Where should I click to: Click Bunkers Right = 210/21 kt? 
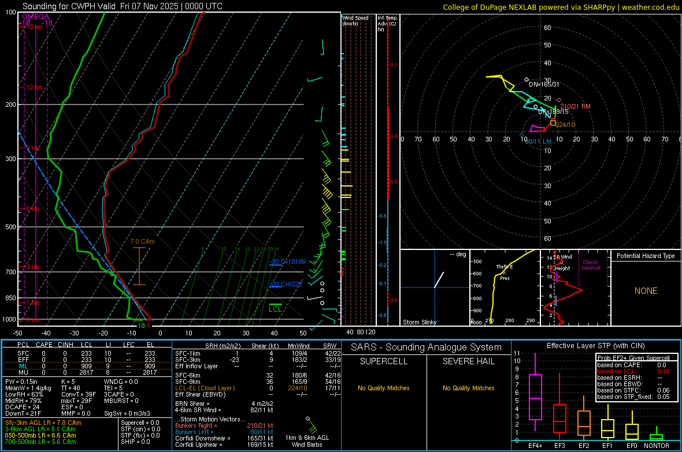click(x=224, y=425)
